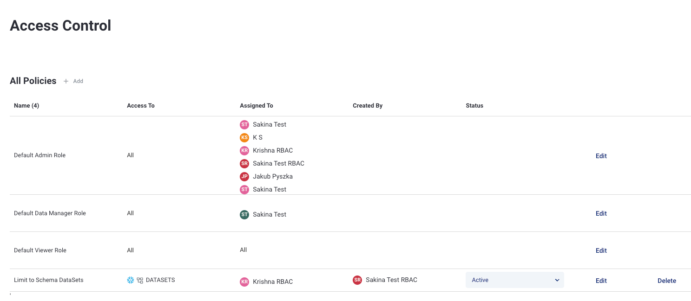Click the plus icon beside All Policies
Screen dimensions: 691x301
(66, 81)
